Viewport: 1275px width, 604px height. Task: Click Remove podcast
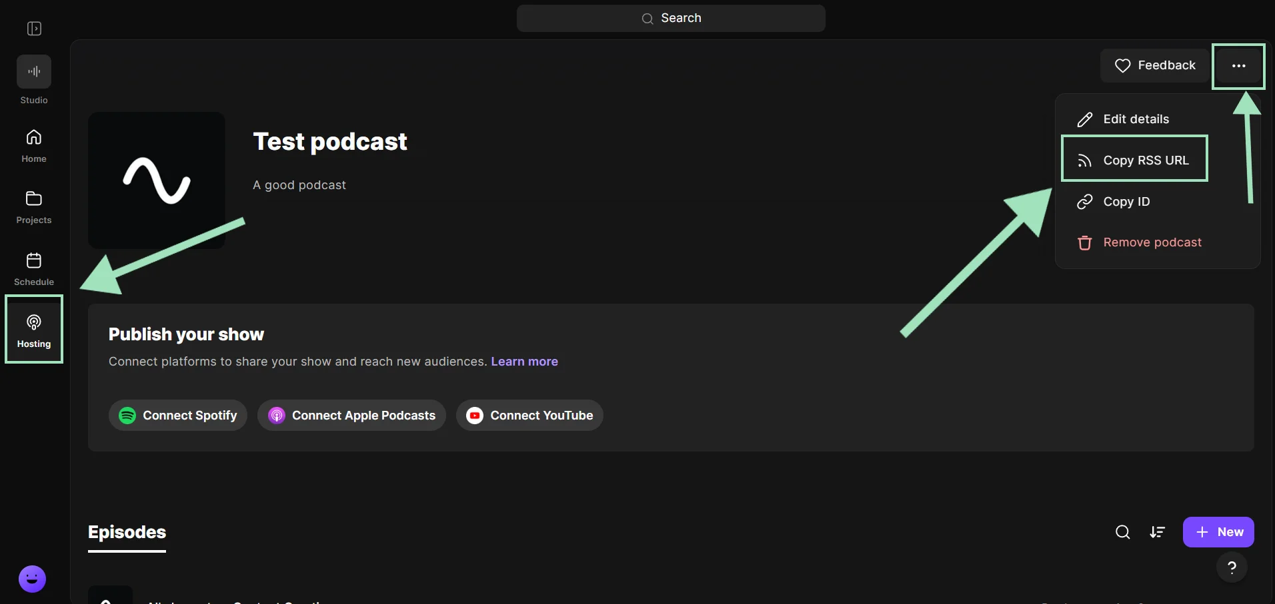click(1152, 242)
